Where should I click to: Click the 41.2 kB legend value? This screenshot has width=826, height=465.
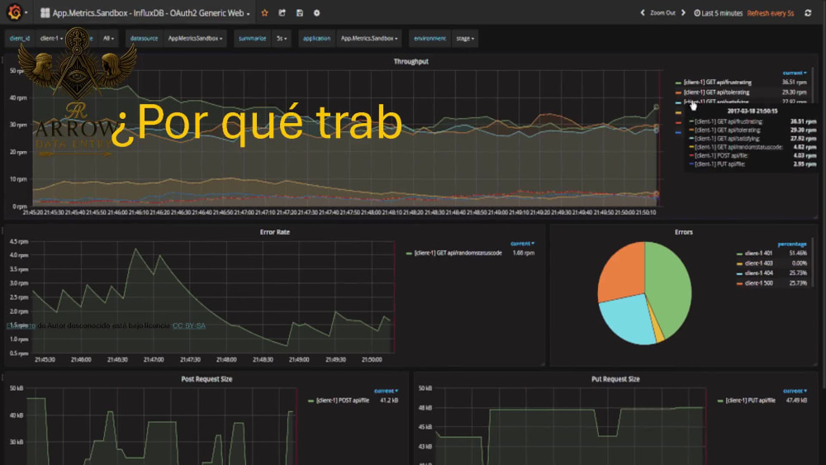tap(389, 401)
